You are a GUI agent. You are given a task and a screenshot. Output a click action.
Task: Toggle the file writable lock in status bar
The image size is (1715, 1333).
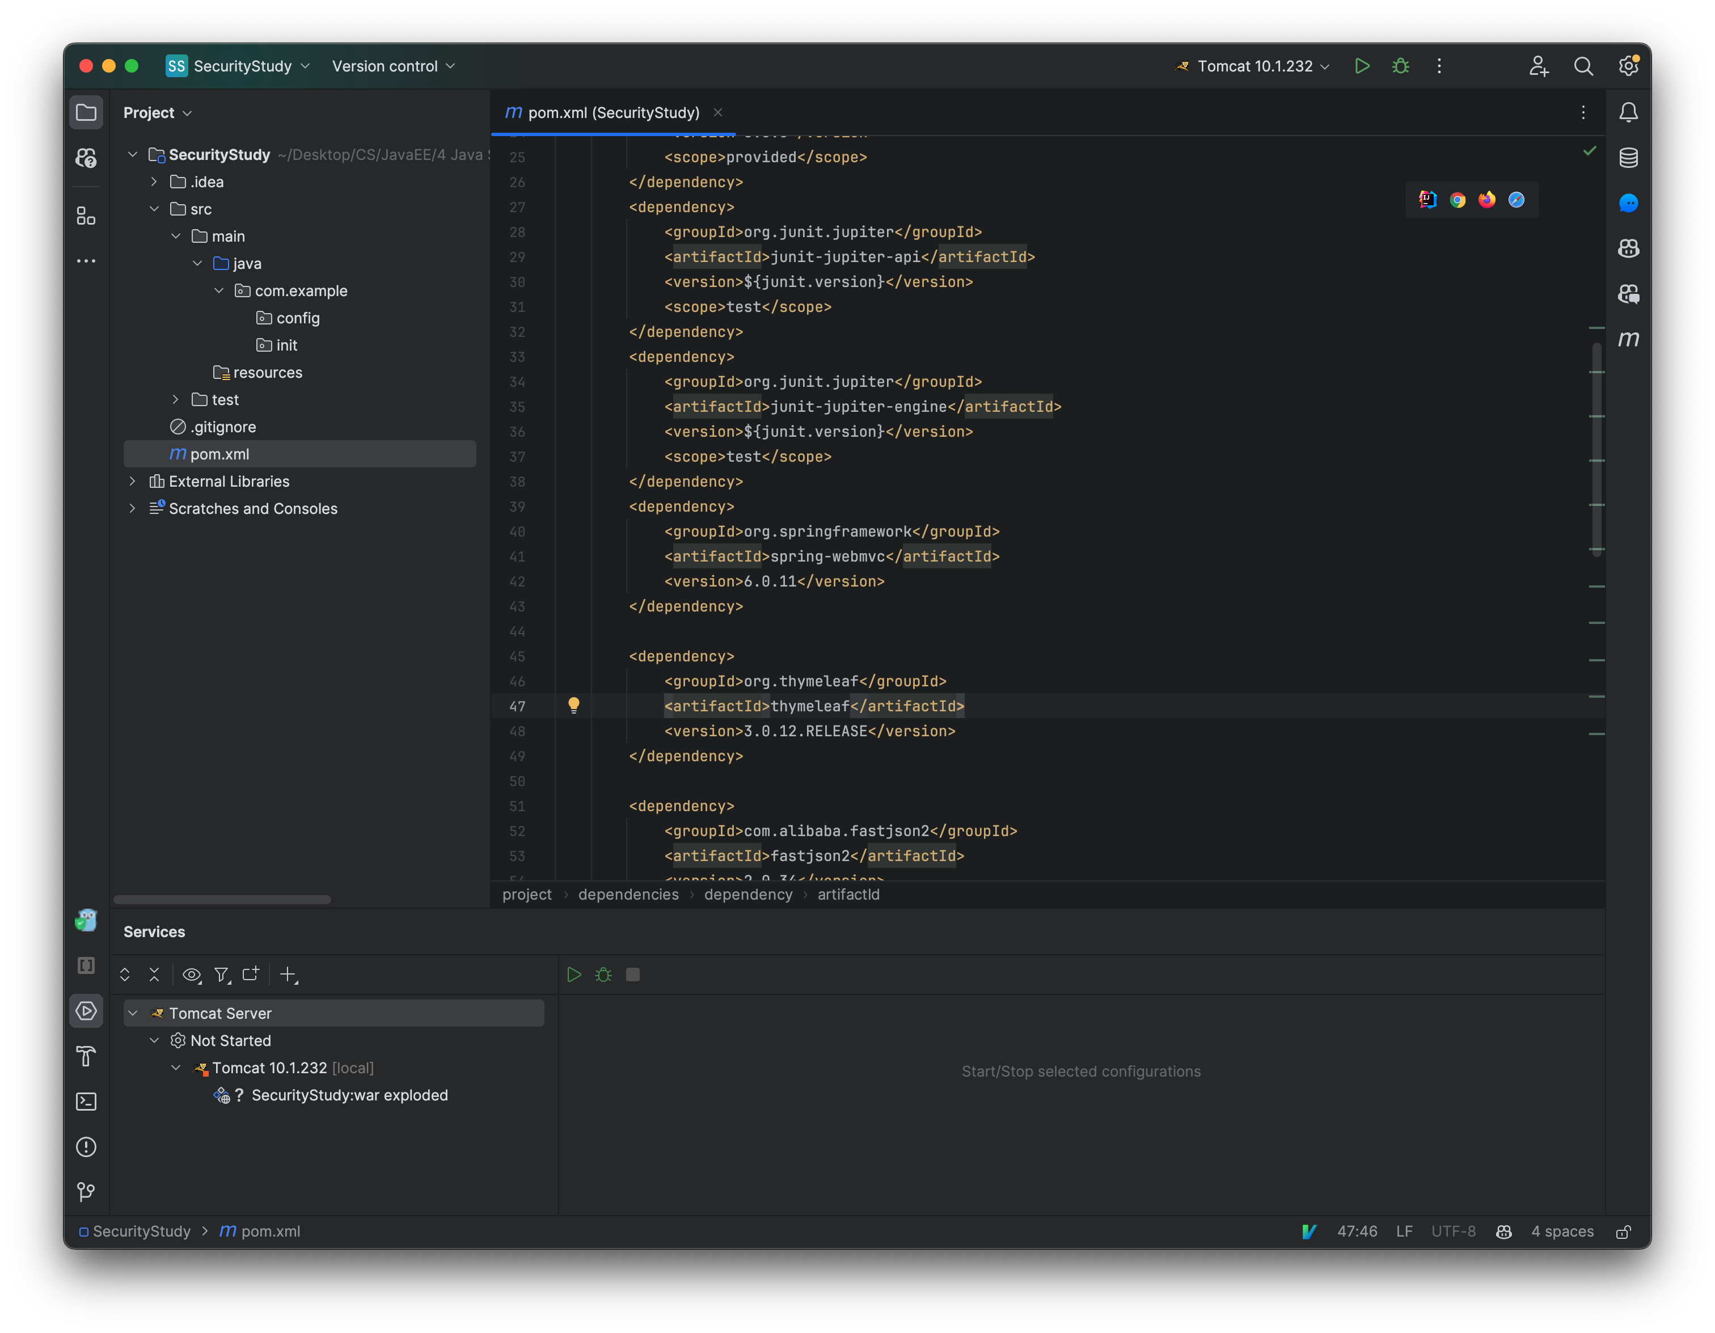(x=1623, y=1231)
